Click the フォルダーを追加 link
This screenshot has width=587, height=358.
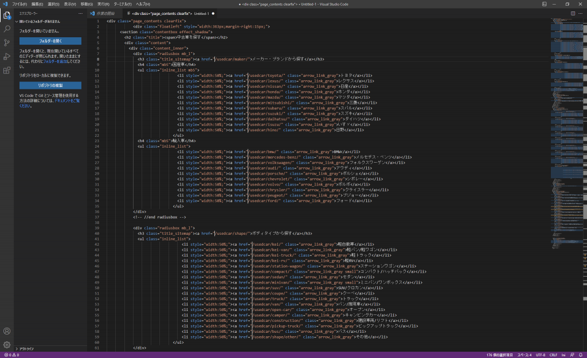(56, 61)
